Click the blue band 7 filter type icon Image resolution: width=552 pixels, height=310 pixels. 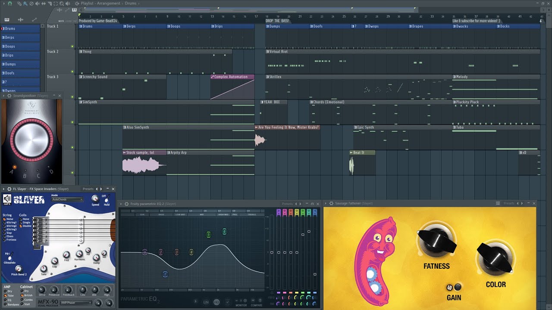pos(315,212)
